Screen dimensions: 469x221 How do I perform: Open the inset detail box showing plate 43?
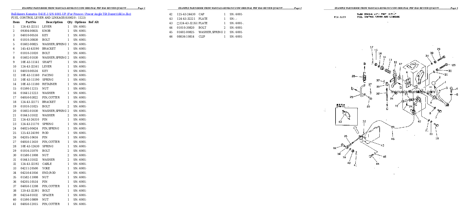(346, 116)
